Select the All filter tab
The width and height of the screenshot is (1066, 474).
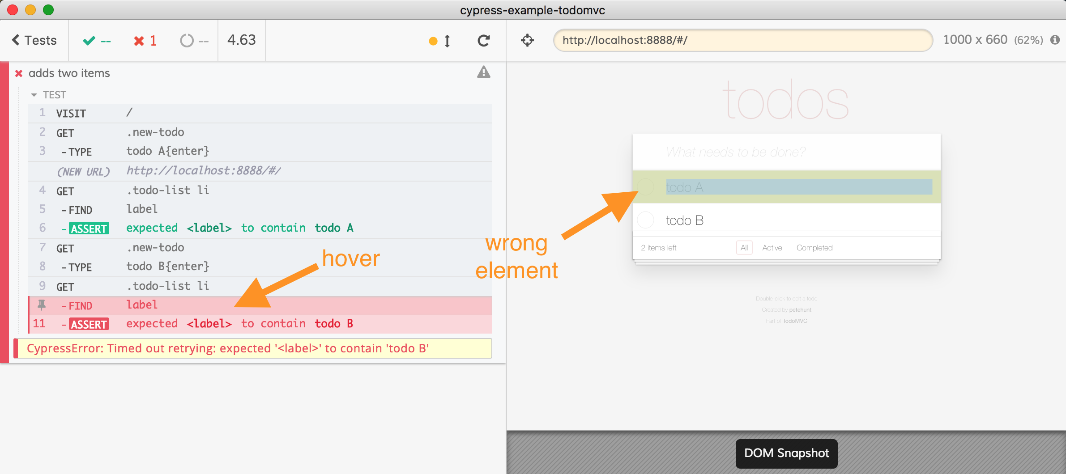[x=744, y=248]
